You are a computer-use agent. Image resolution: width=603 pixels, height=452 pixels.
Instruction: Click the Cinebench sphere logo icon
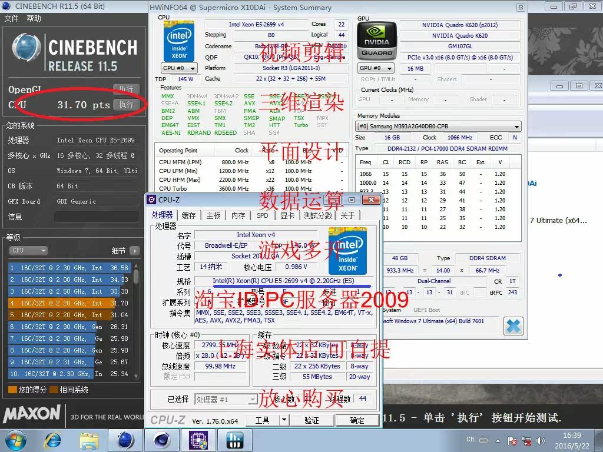pyautogui.click(x=26, y=48)
